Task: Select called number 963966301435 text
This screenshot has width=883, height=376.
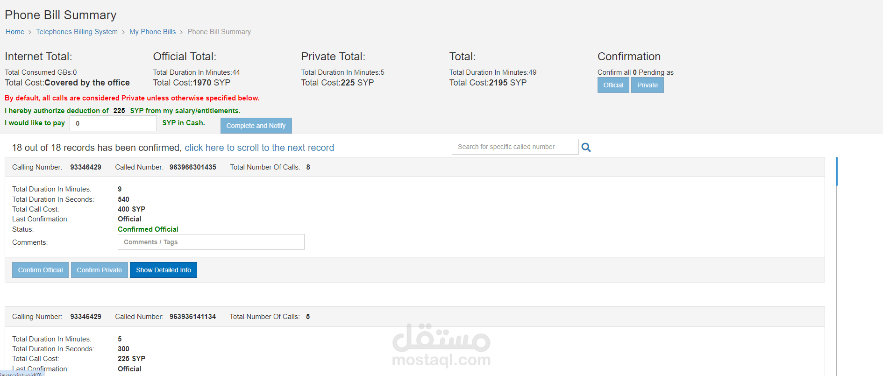Action: tap(193, 167)
